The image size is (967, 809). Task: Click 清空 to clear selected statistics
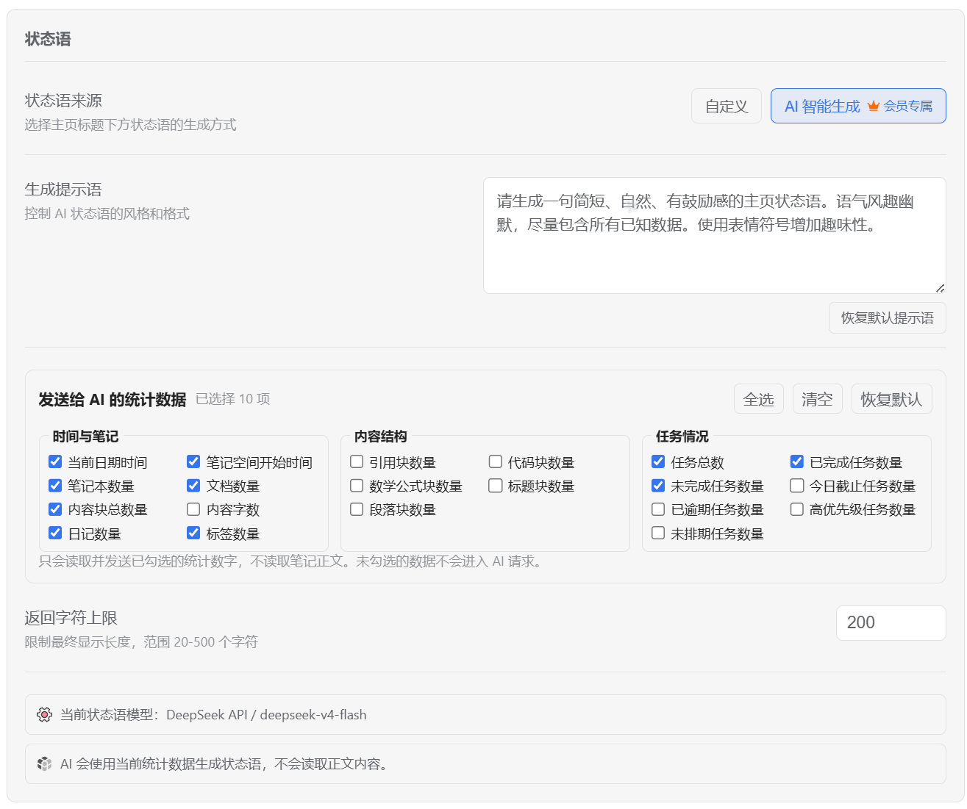818,399
